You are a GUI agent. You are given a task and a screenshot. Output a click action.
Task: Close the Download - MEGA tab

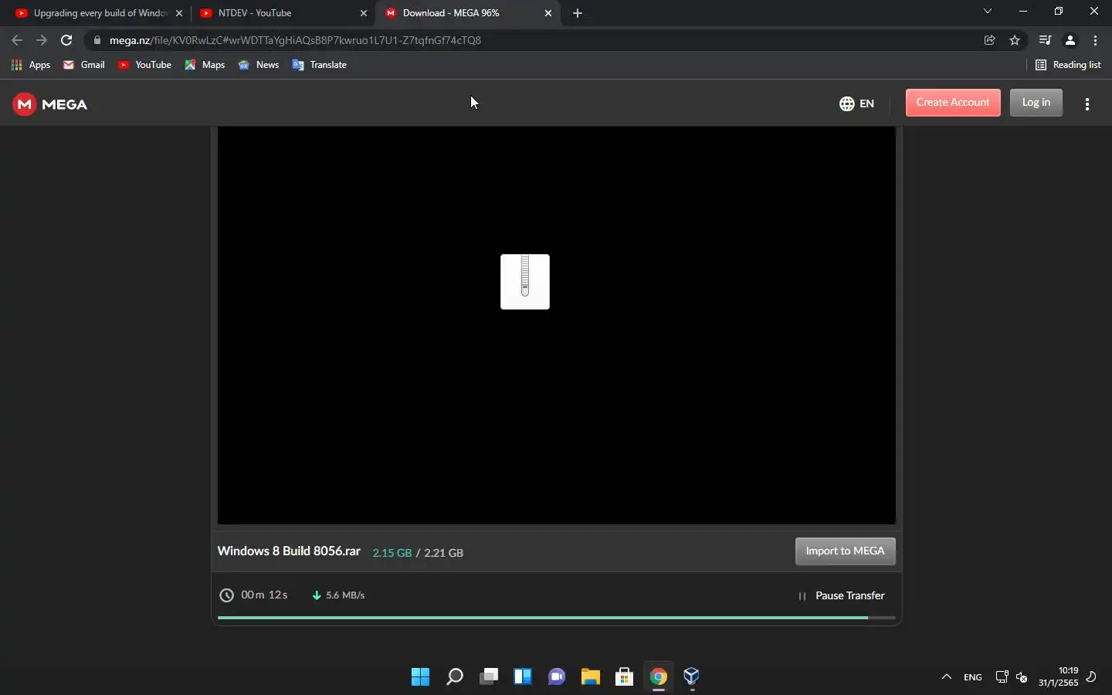click(x=549, y=13)
